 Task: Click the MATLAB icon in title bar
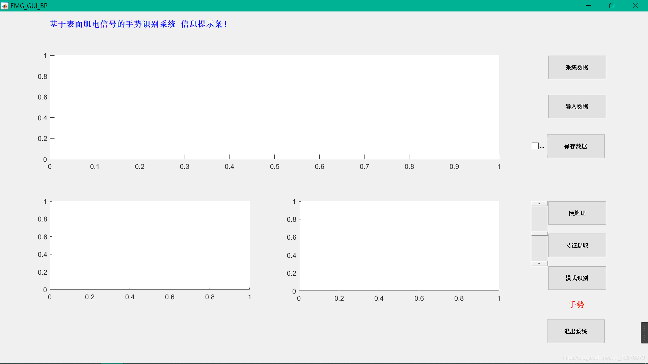(5, 6)
